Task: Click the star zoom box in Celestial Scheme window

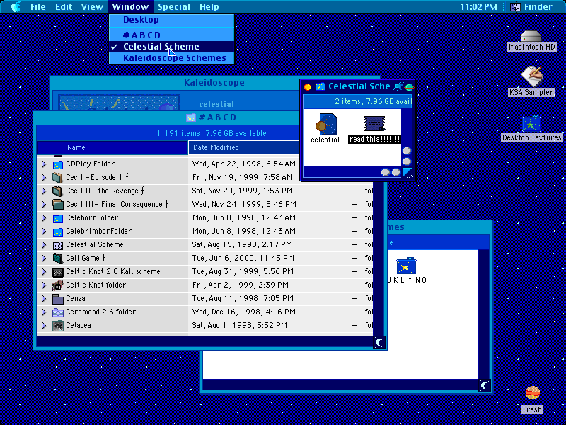Action: tap(398, 86)
